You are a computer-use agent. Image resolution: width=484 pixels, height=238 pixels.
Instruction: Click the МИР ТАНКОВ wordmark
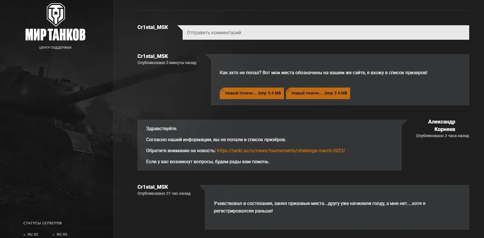55,35
